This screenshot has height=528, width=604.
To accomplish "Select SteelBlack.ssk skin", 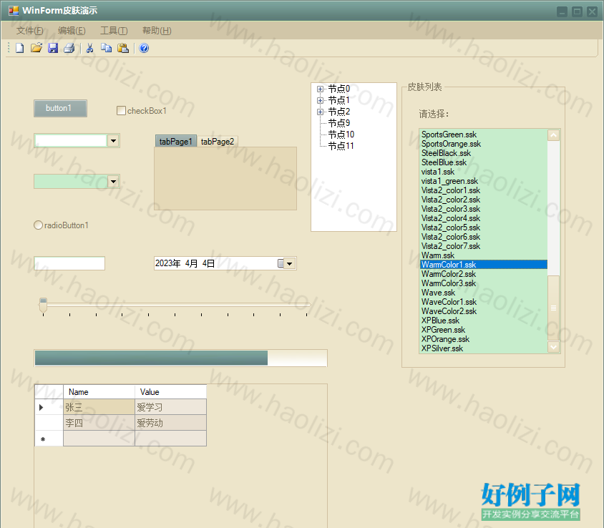I will click(484, 153).
